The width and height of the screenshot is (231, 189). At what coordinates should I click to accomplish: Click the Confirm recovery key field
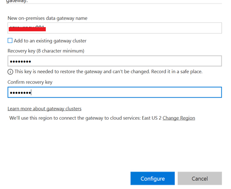[x=114, y=92]
